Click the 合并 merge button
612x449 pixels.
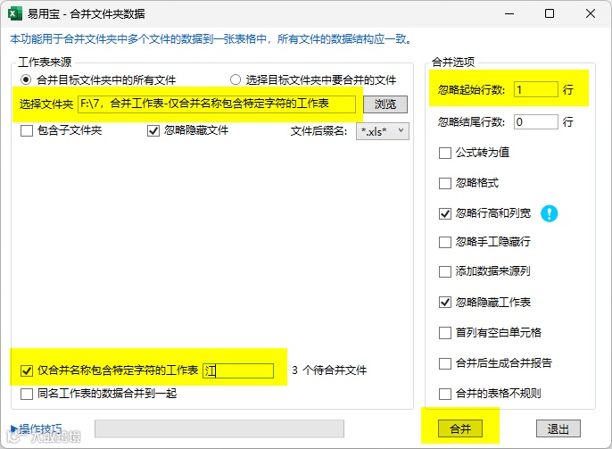point(460,429)
